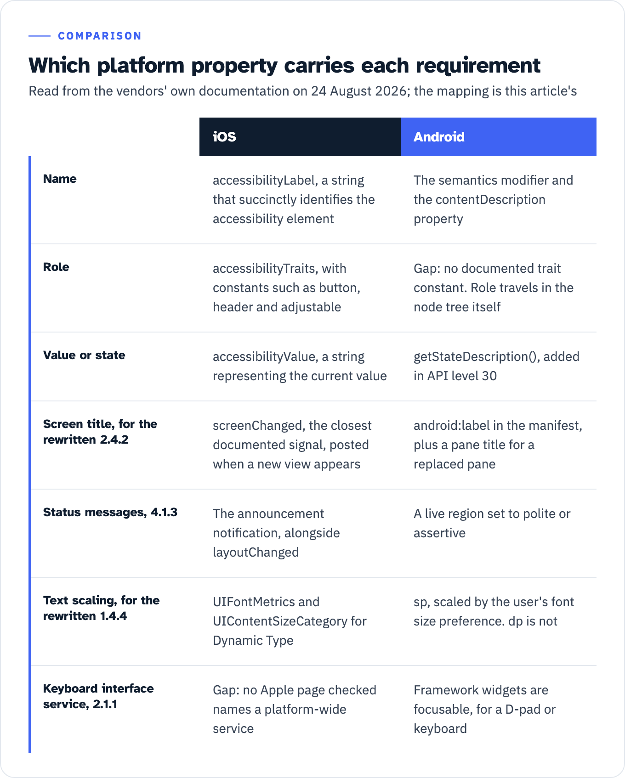Click the iOS column header
Viewport: 625px width, 778px height.
click(300, 137)
